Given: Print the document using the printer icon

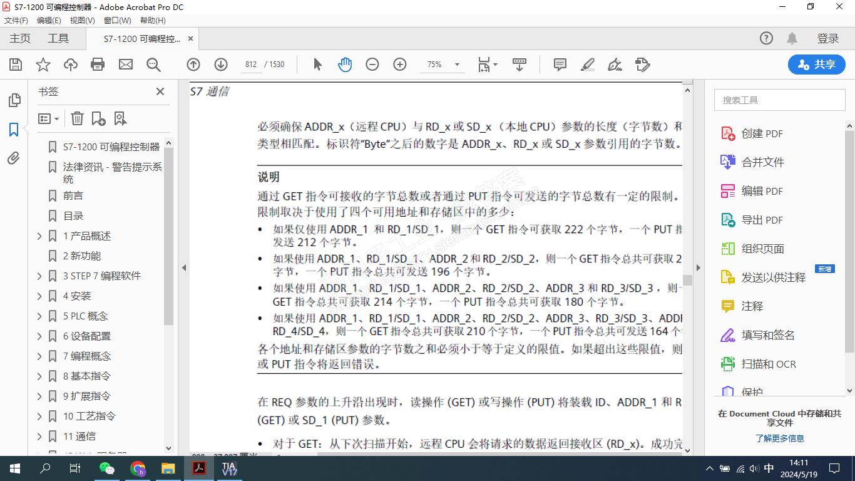Looking at the screenshot, I should click(x=98, y=65).
